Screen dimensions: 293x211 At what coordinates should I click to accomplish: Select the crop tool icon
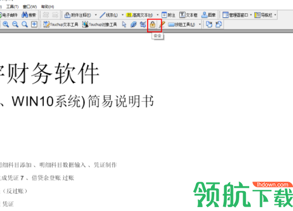coord(143,24)
